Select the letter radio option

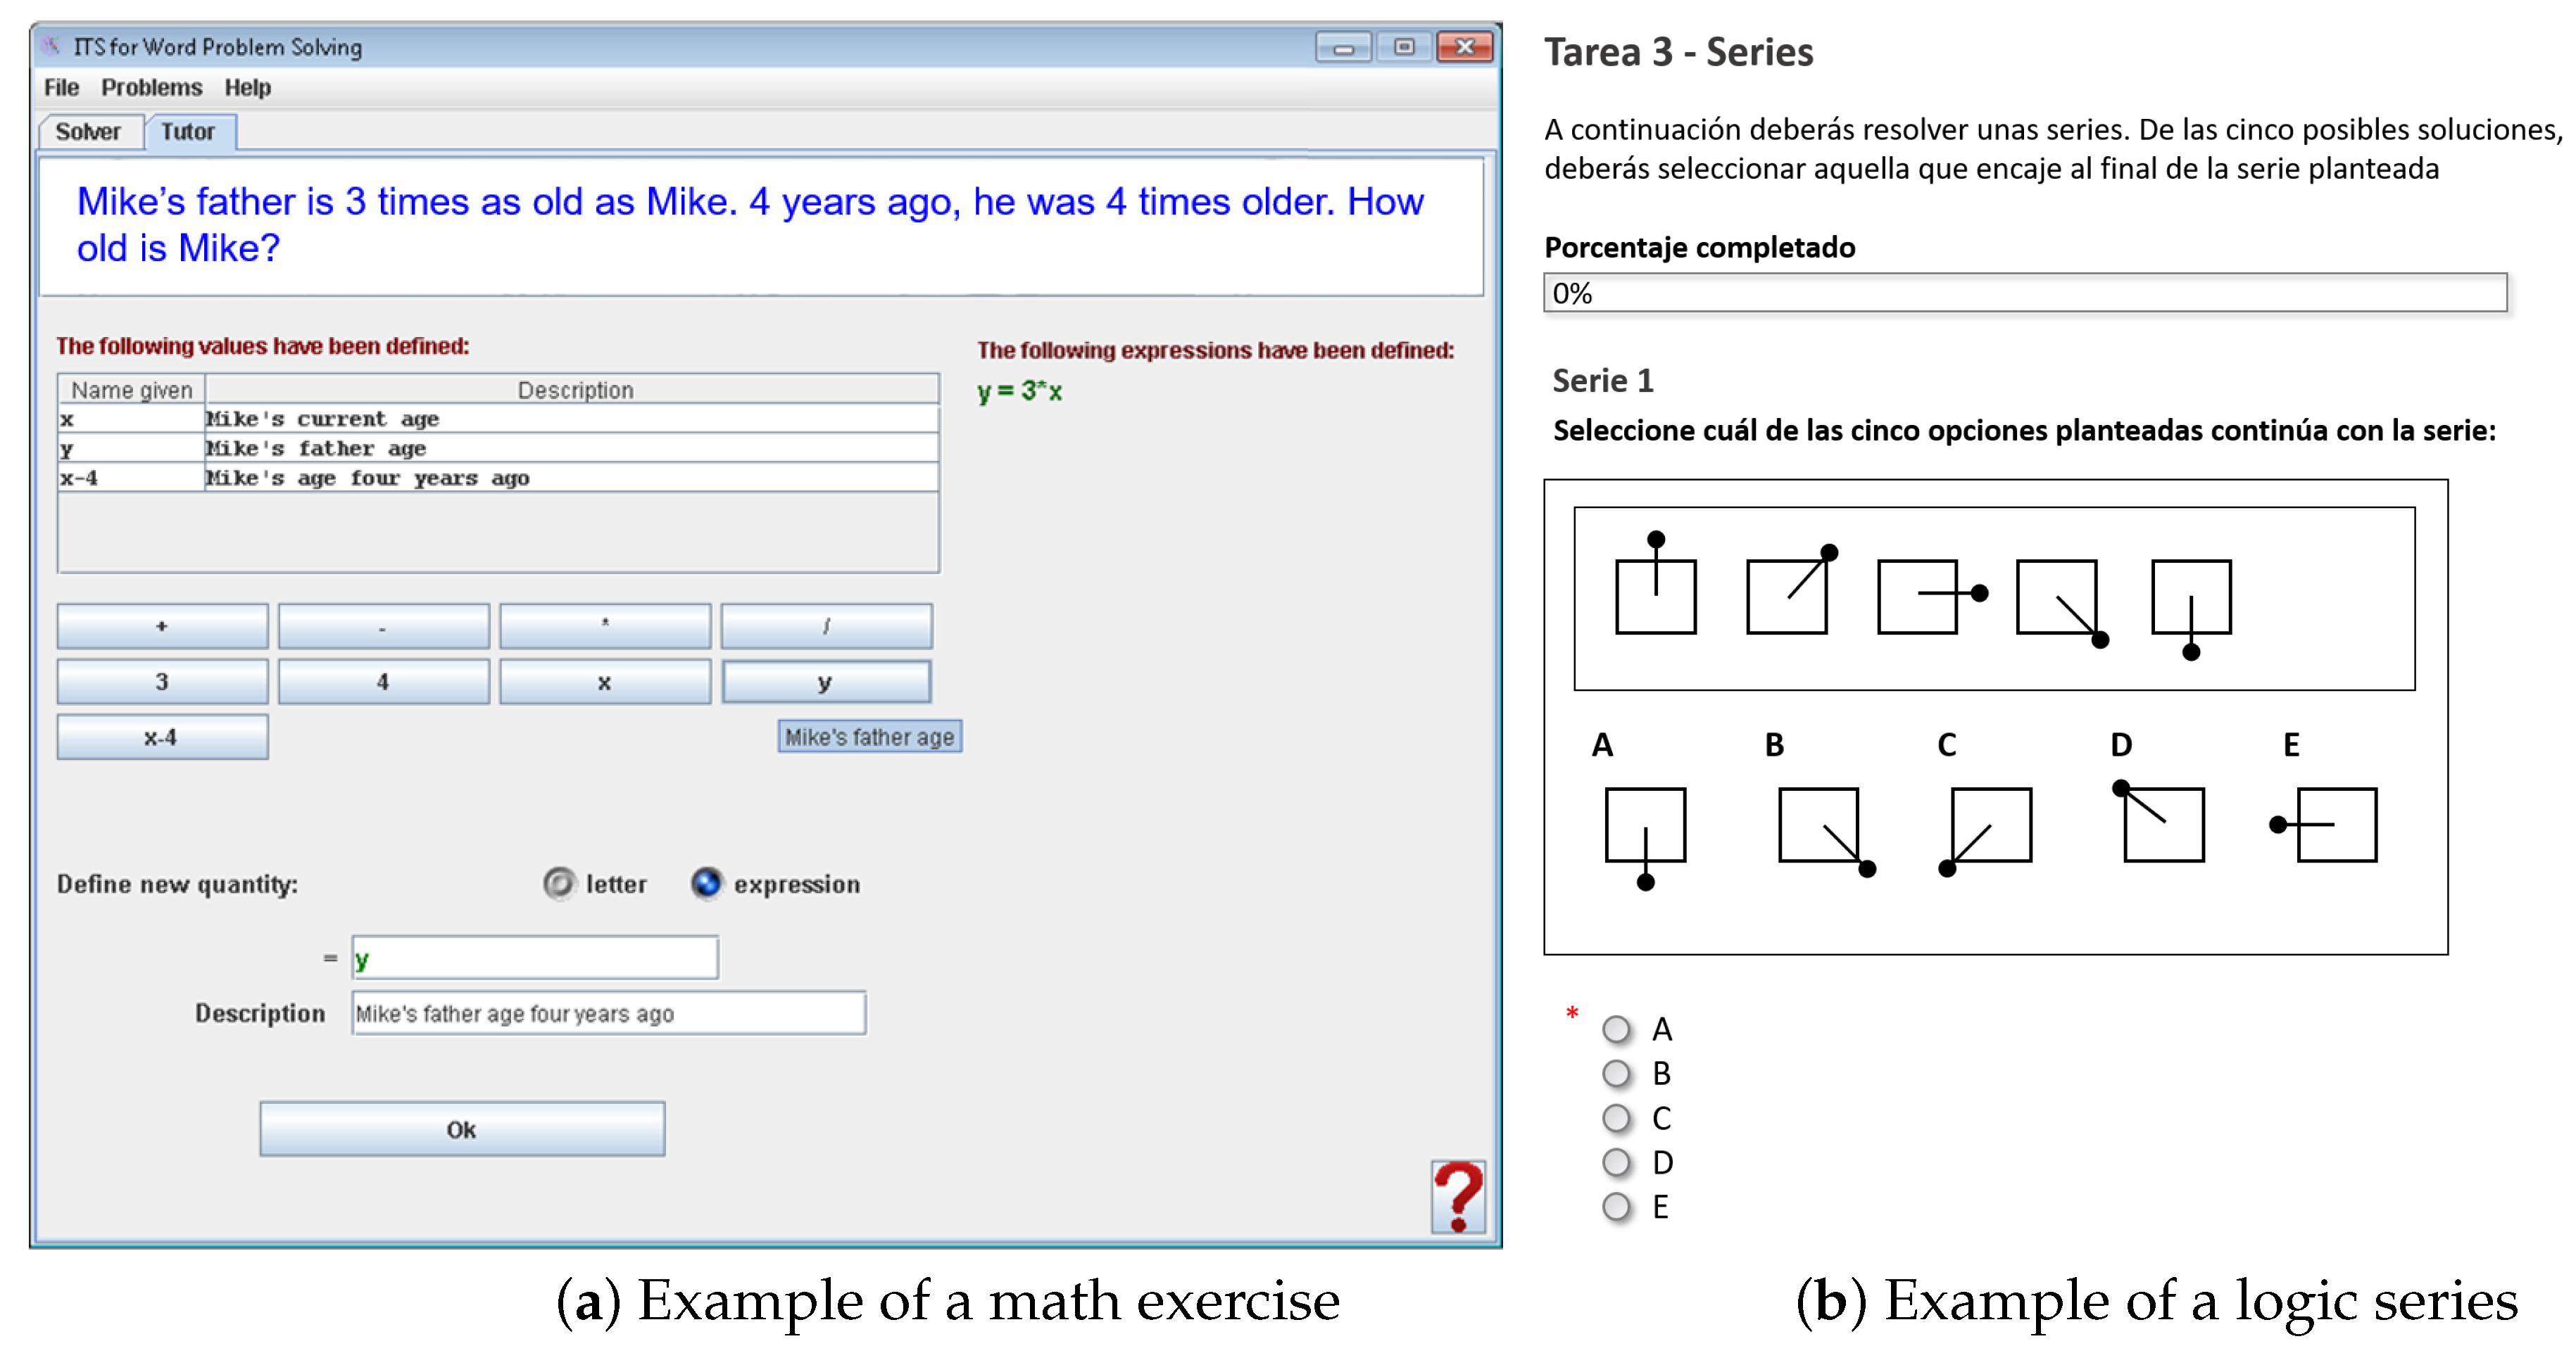coord(559,883)
